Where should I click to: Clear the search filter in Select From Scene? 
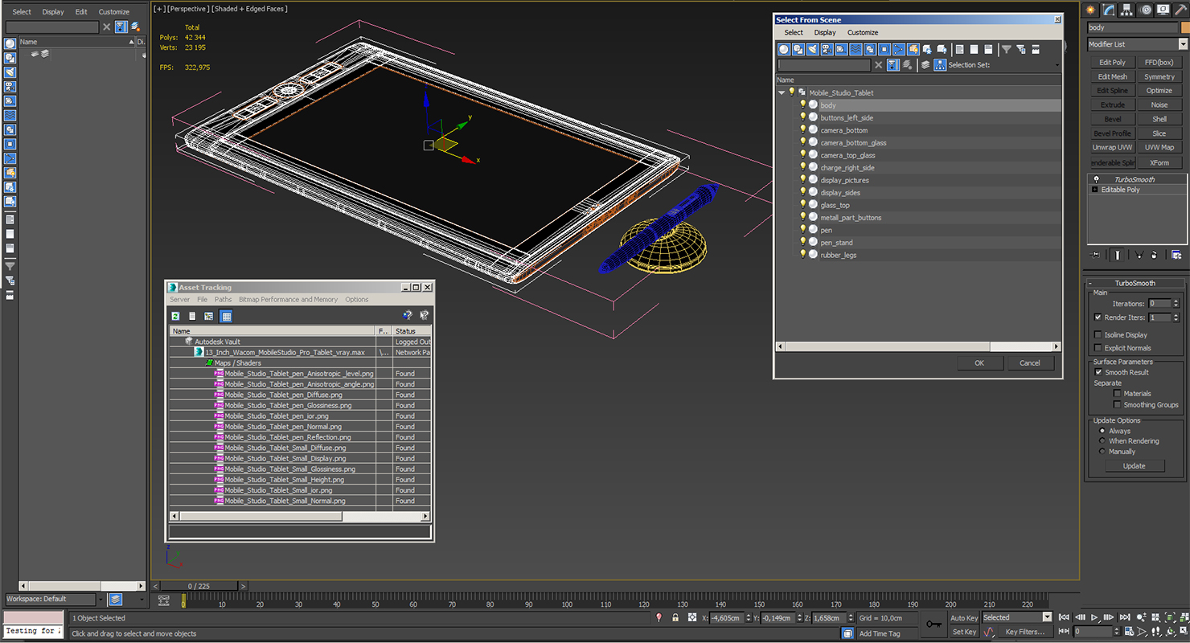pos(878,65)
